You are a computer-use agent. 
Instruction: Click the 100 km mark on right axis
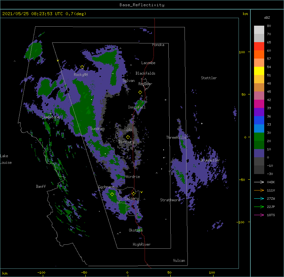click(242, 52)
